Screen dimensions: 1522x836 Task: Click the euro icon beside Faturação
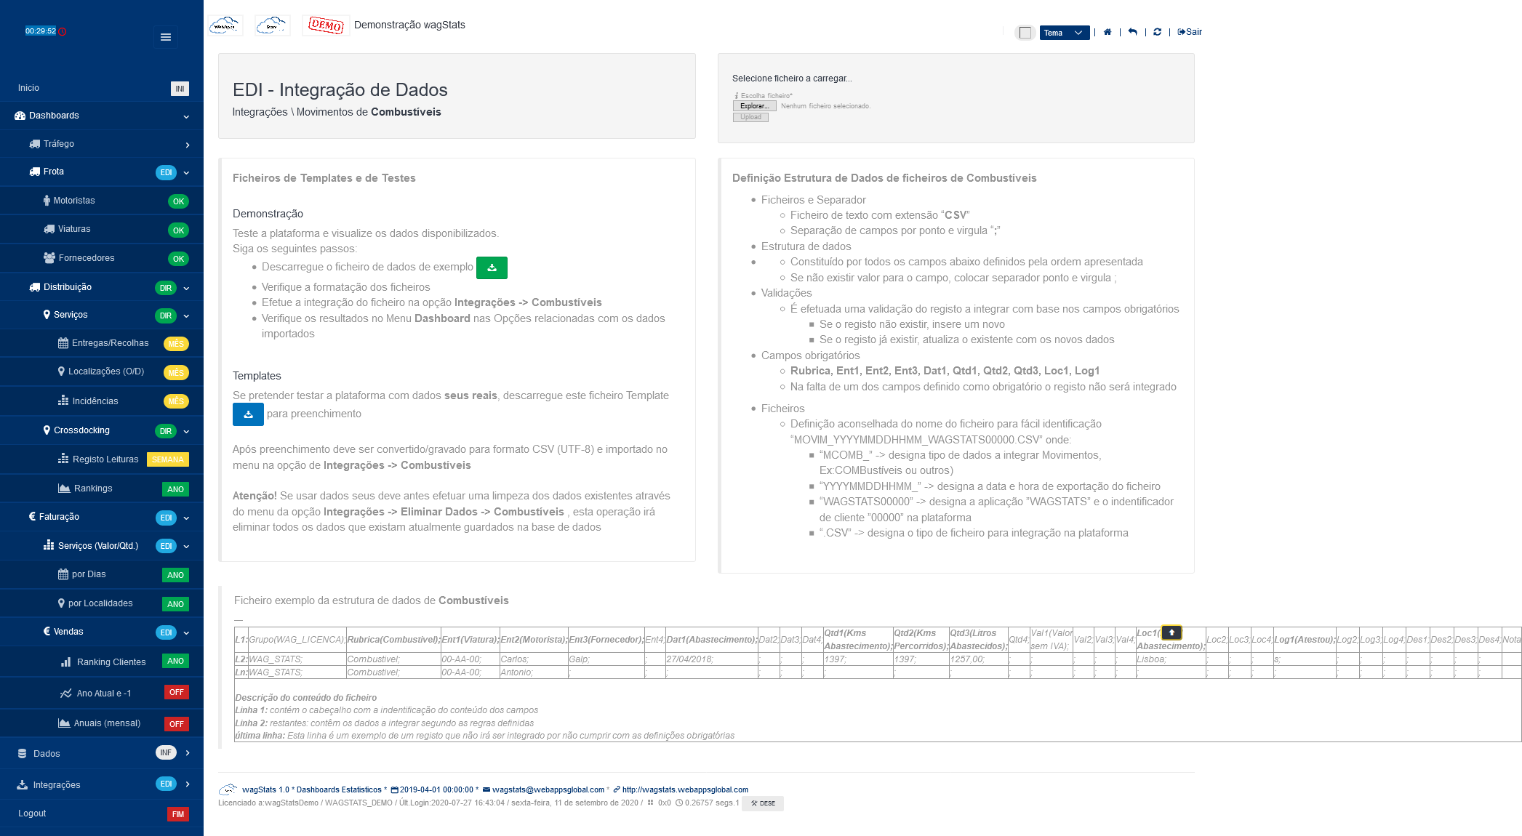point(32,516)
